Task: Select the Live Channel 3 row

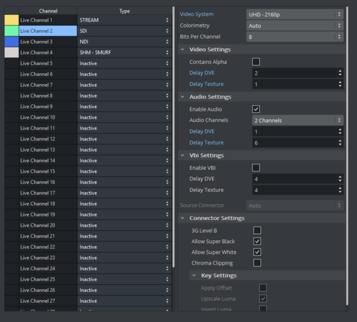Action: coord(48,42)
